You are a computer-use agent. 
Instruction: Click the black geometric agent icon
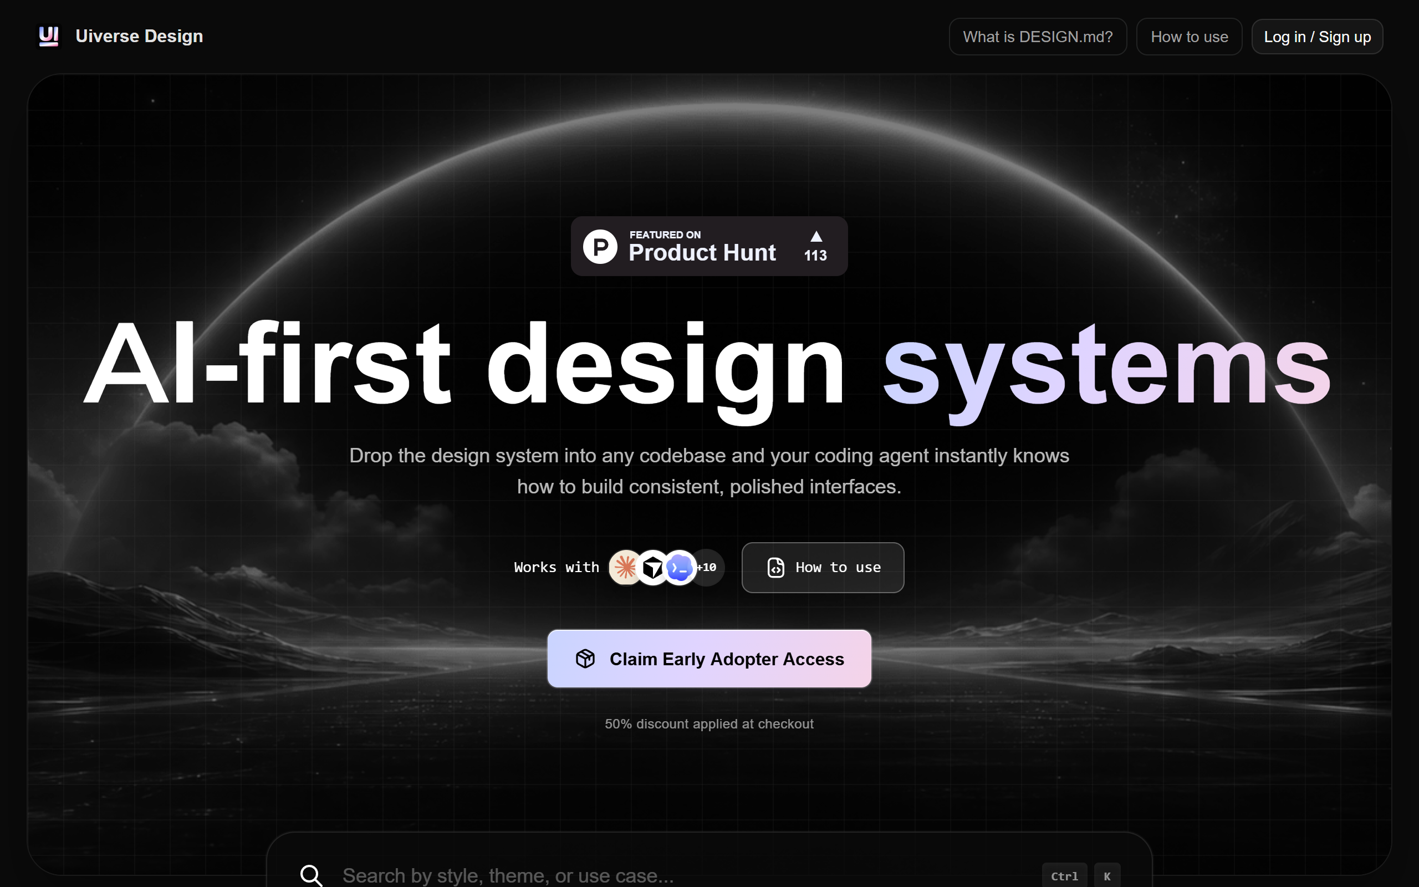tap(652, 567)
